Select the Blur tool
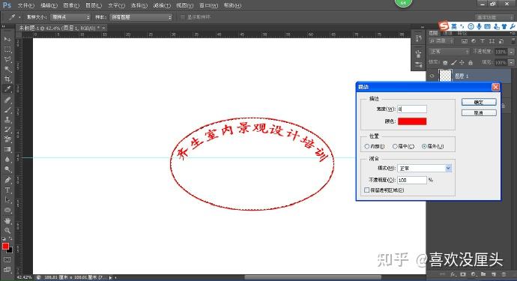This screenshot has width=517, height=281. (x=7, y=160)
